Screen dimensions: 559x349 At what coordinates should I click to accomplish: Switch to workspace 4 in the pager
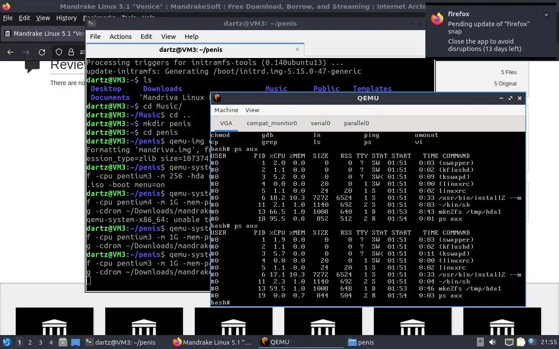pos(51,342)
